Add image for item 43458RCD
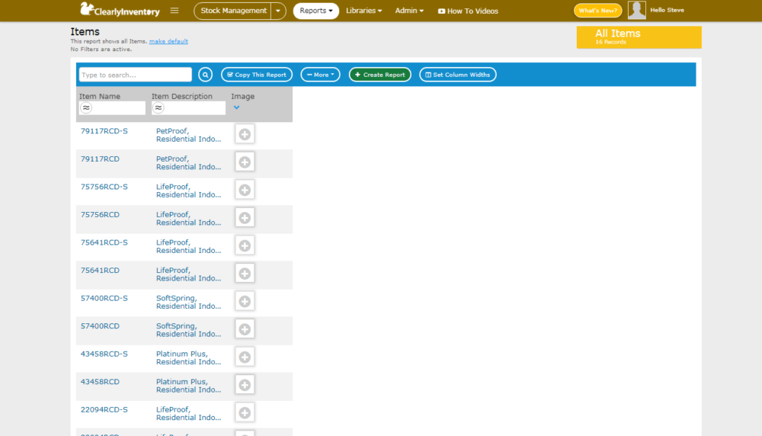The width and height of the screenshot is (762, 436). click(x=245, y=384)
